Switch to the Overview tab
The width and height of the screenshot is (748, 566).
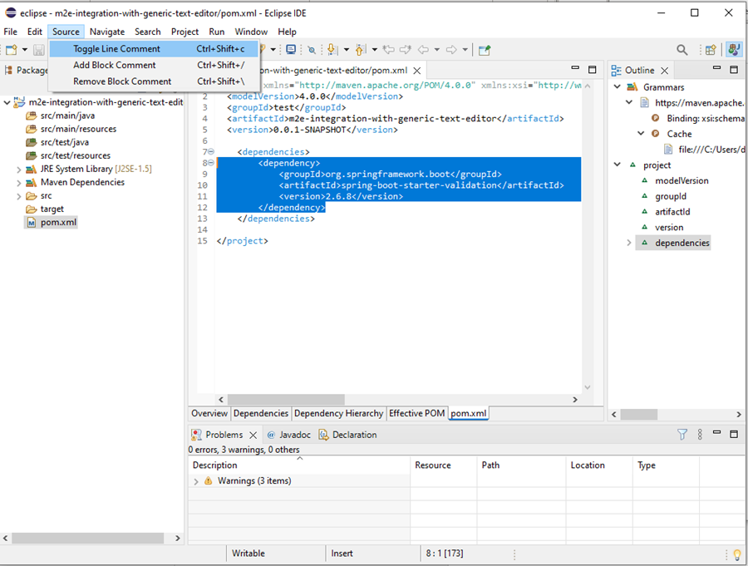209,413
